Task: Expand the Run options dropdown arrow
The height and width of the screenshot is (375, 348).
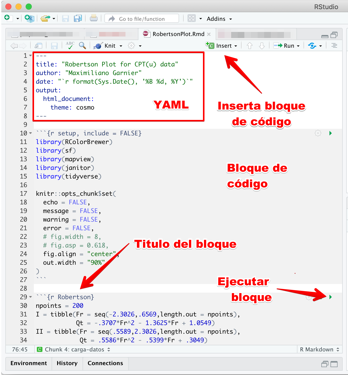Action: [298, 46]
